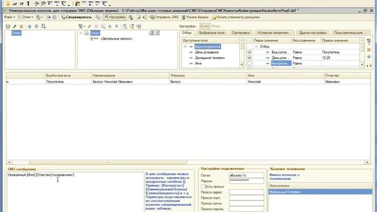Click the first icon after the structure down arrow
Image resolution: width=377 pixels, height=212 pixels.
coord(125,26)
